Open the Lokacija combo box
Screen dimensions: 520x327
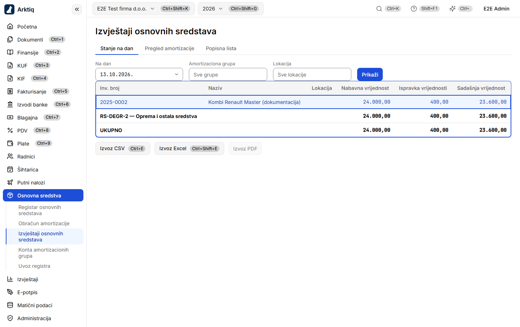[x=312, y=74]
